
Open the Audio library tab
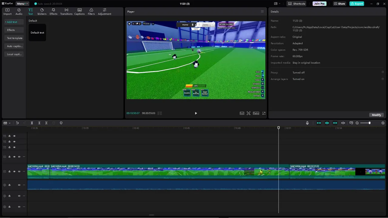[x=19, y=12]
